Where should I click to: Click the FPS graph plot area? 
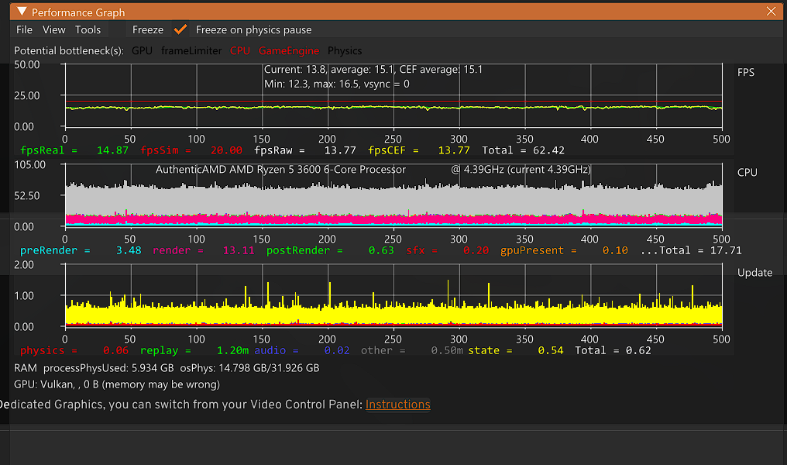(x=393, y=95)
